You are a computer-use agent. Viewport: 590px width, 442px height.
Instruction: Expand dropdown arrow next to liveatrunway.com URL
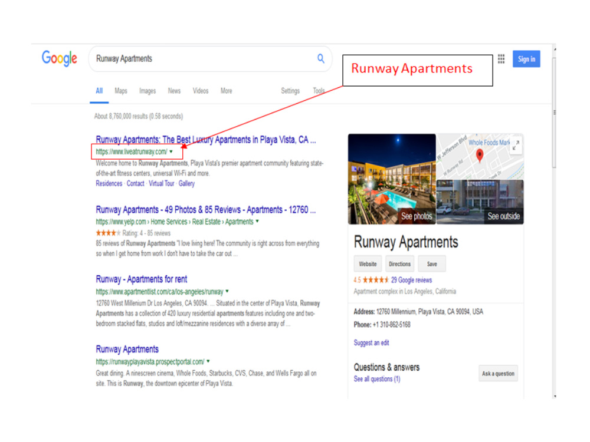(x=171, y=151)
